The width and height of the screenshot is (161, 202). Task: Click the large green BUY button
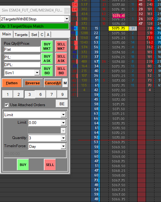coord(23,165)
